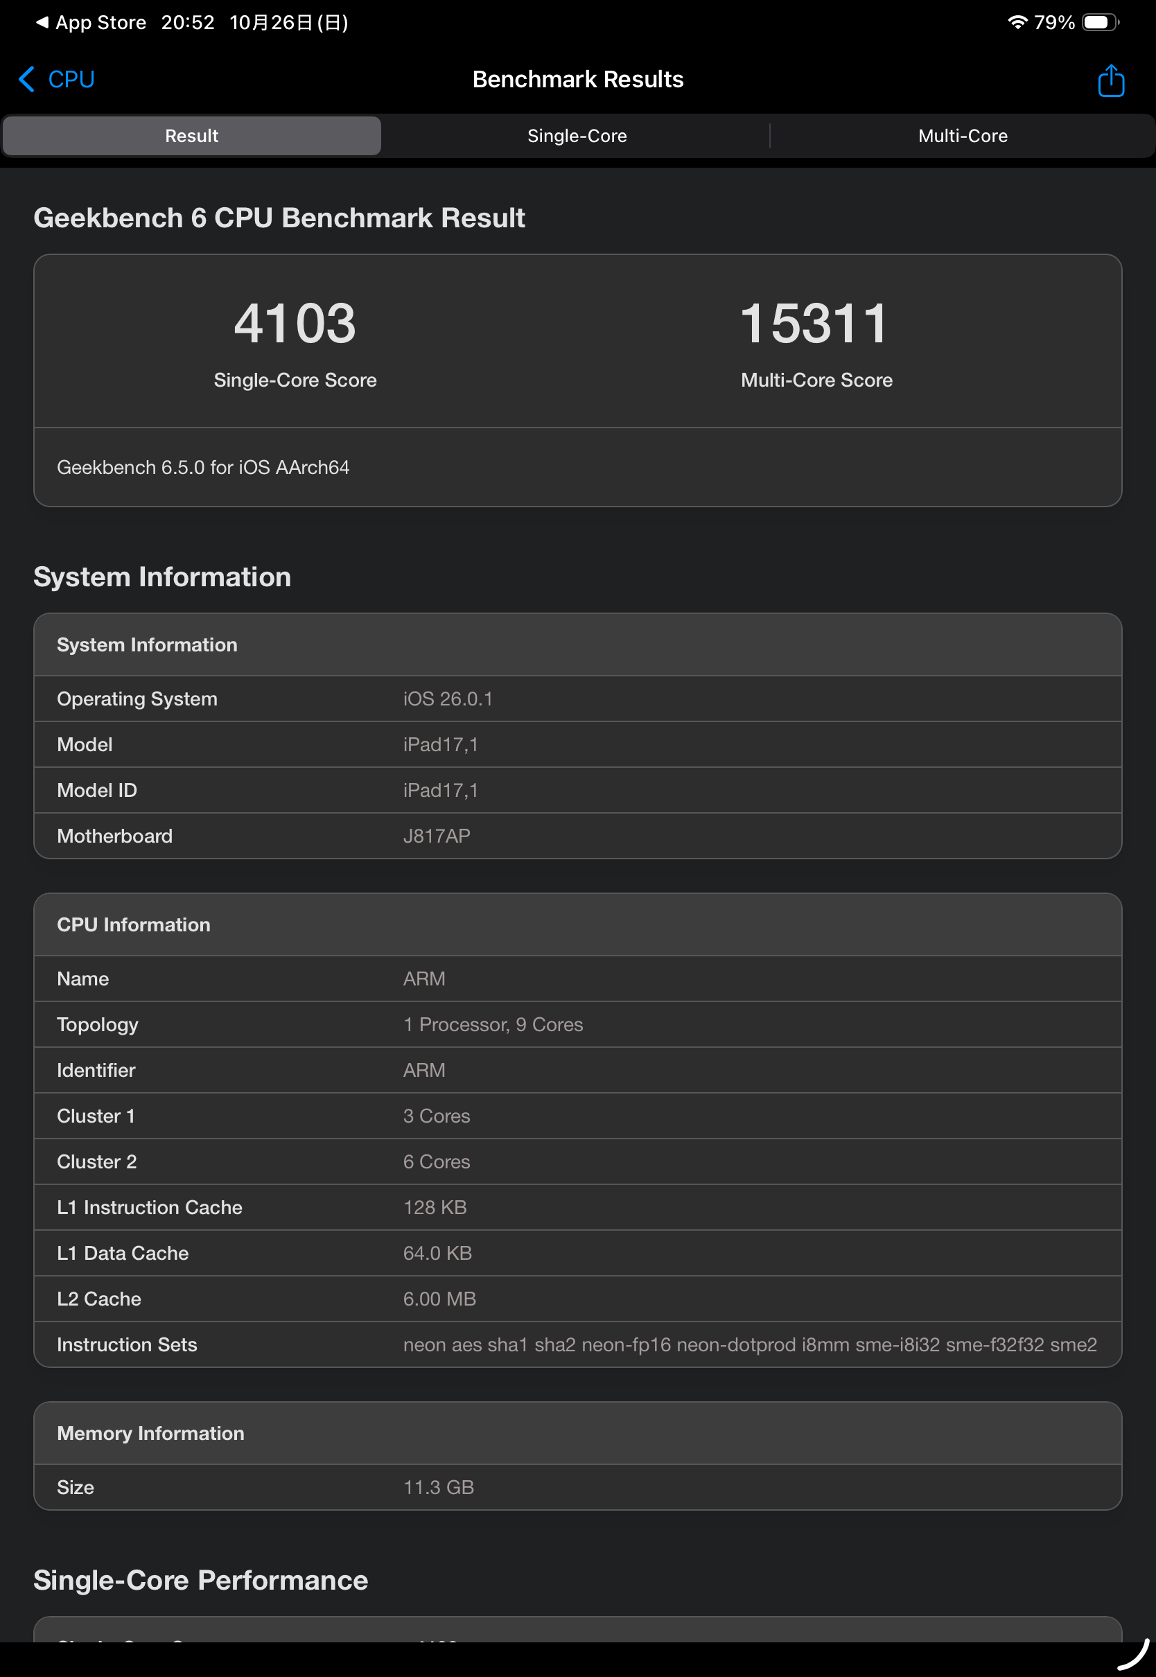Go back to the CPU screen
The width and height of the screenshot is (1156, 1677).
[71, 79]
